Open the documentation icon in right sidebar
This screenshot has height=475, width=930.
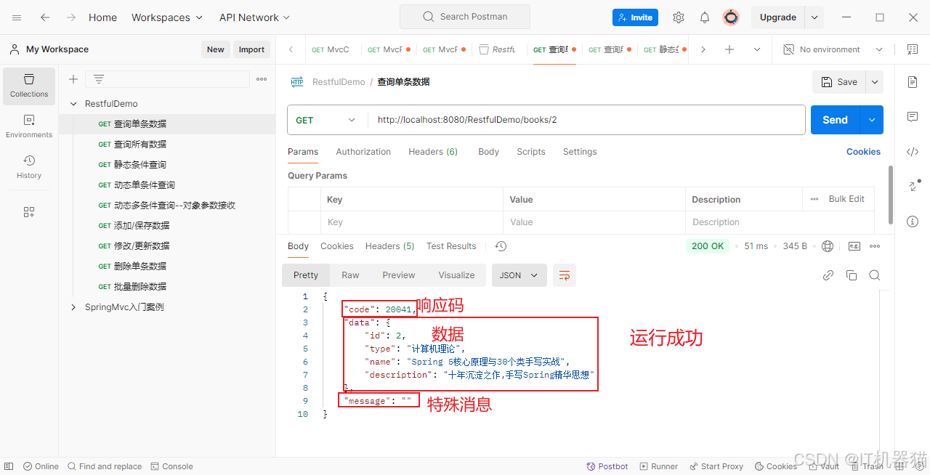coord(913,82)
